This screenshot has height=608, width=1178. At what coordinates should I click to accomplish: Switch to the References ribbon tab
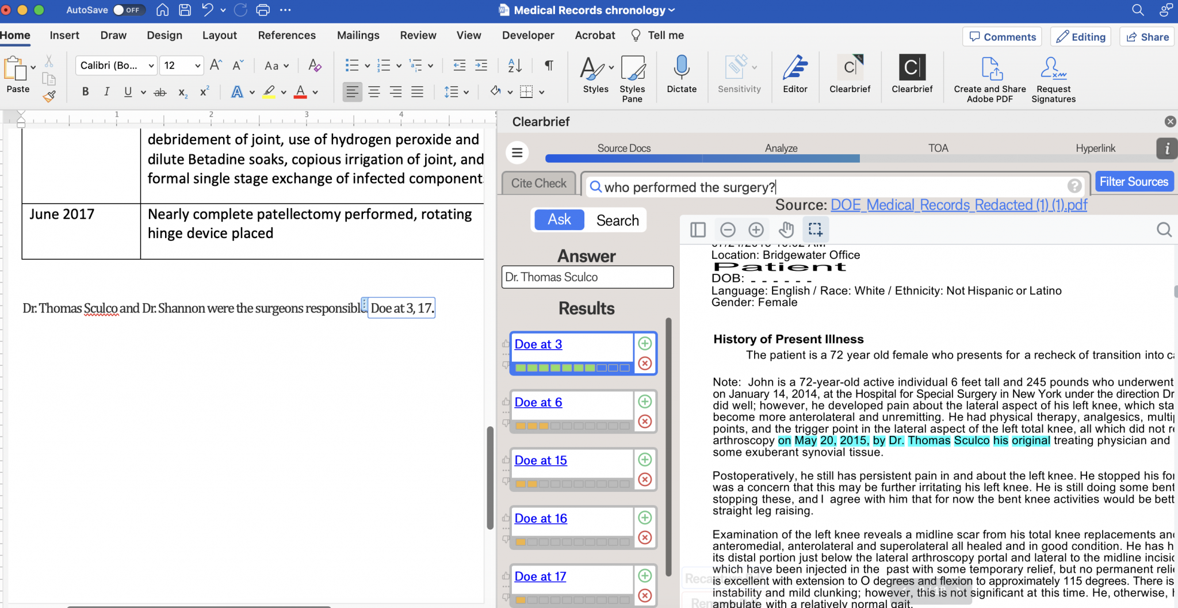pyautogui.click(x=286, y=35)
